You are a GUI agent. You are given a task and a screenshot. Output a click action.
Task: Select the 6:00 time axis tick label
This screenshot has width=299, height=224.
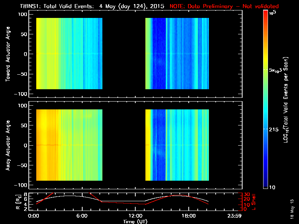click(82, 216)
